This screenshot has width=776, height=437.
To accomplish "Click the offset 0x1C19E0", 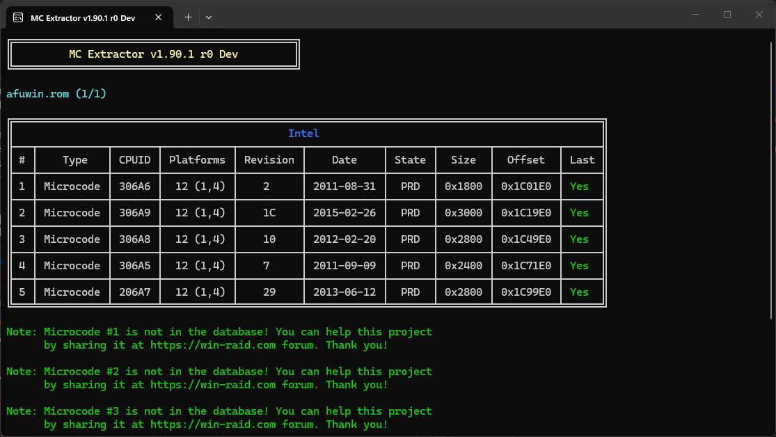I will [526, 213].
